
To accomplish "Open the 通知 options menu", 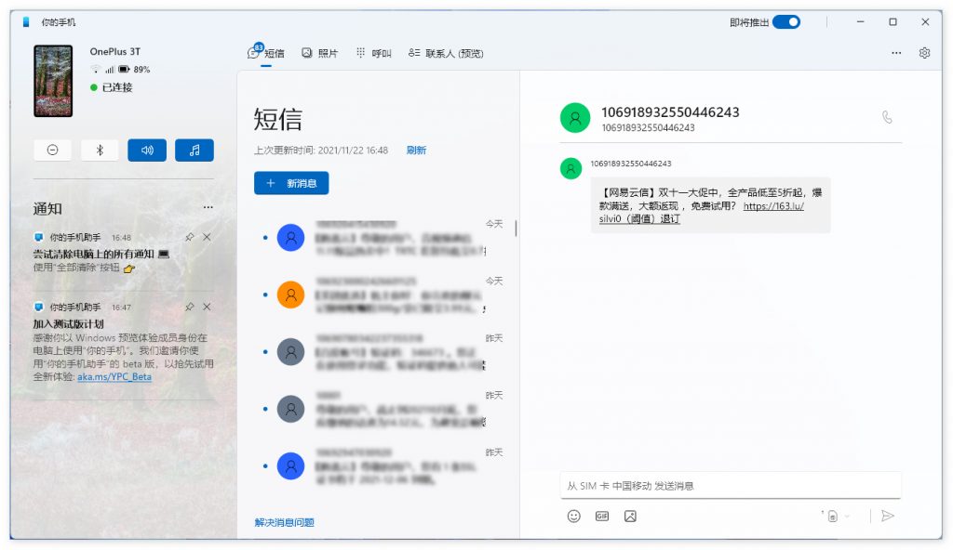I will 208,206.
